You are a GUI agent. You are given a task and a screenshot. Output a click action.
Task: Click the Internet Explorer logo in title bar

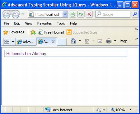(4, 5)
